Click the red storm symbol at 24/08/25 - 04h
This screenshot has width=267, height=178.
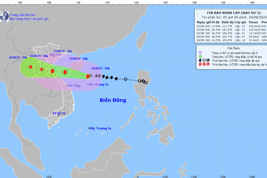(x=88, y=76)
